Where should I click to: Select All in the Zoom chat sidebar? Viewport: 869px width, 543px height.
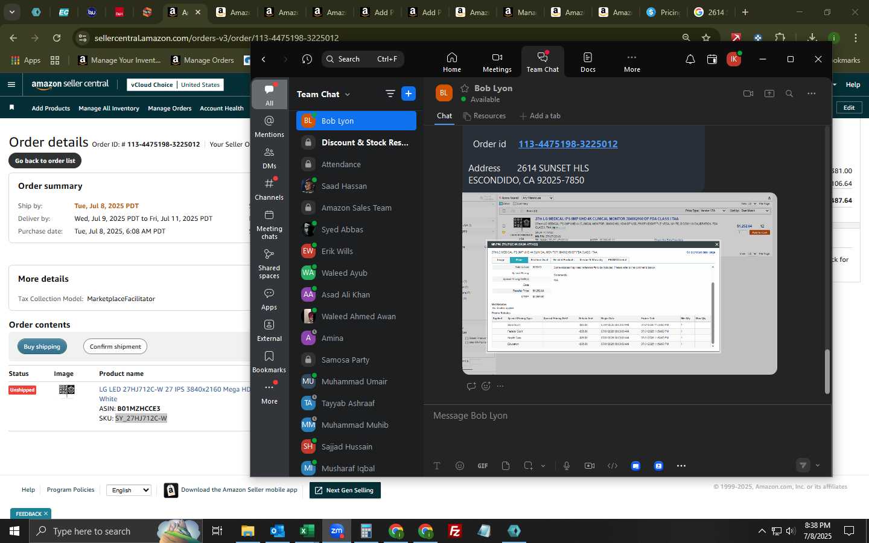[x=269, y=95]
